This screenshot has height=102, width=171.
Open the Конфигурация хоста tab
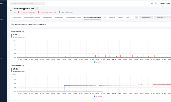coord(73,17)
